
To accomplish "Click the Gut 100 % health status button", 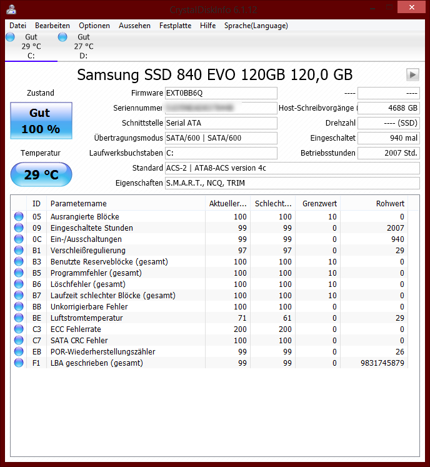I will (41, 121).
